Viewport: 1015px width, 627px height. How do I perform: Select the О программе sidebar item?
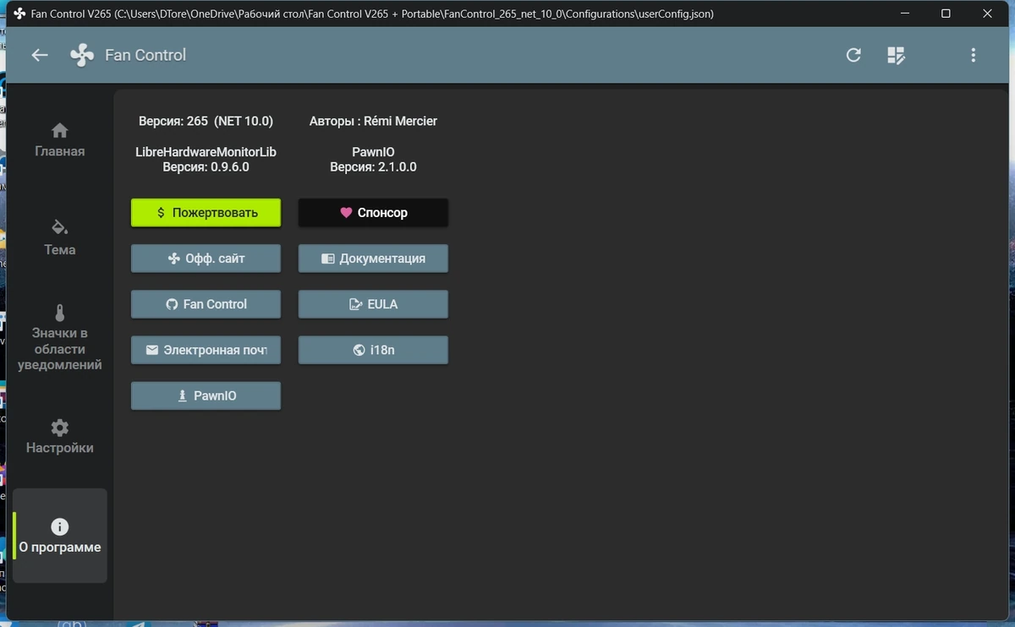point(59,536)
